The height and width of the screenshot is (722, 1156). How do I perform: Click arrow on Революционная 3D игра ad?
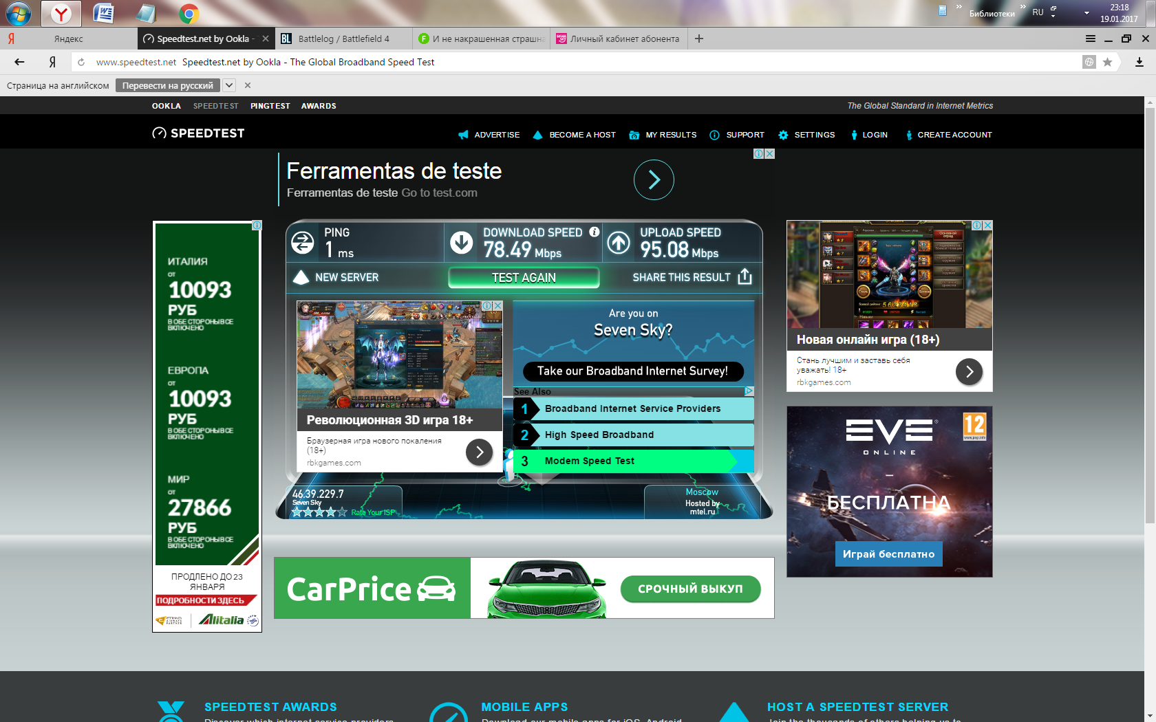479,452
